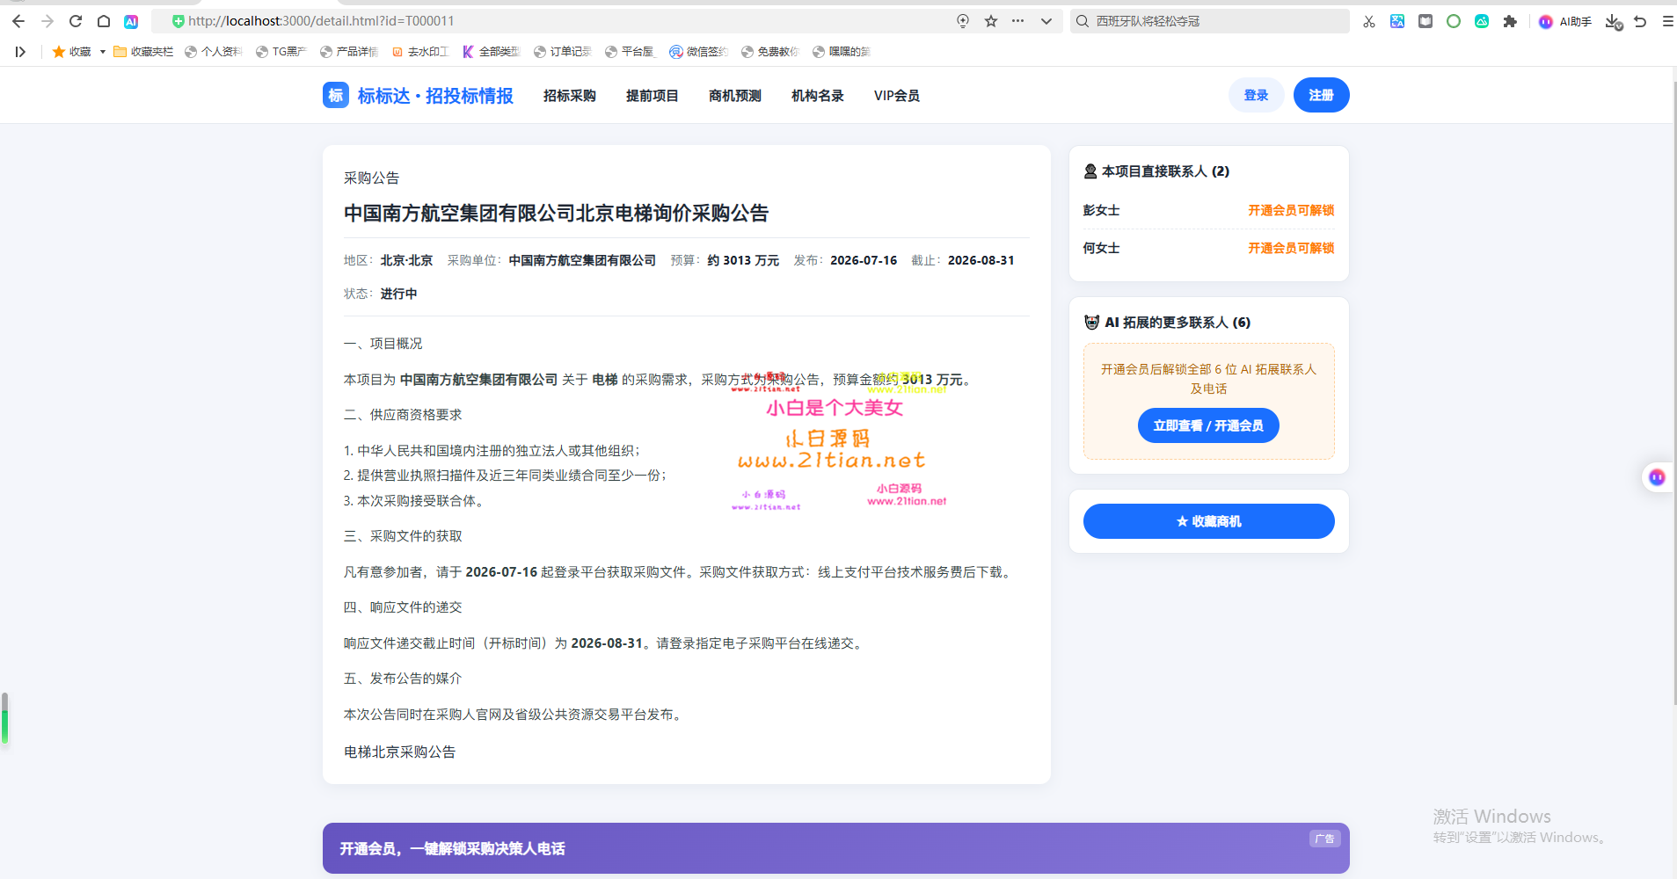Open the colorful AI icon beside home
This screenshot has height=879, width=1677.
[x=131, y=21]
